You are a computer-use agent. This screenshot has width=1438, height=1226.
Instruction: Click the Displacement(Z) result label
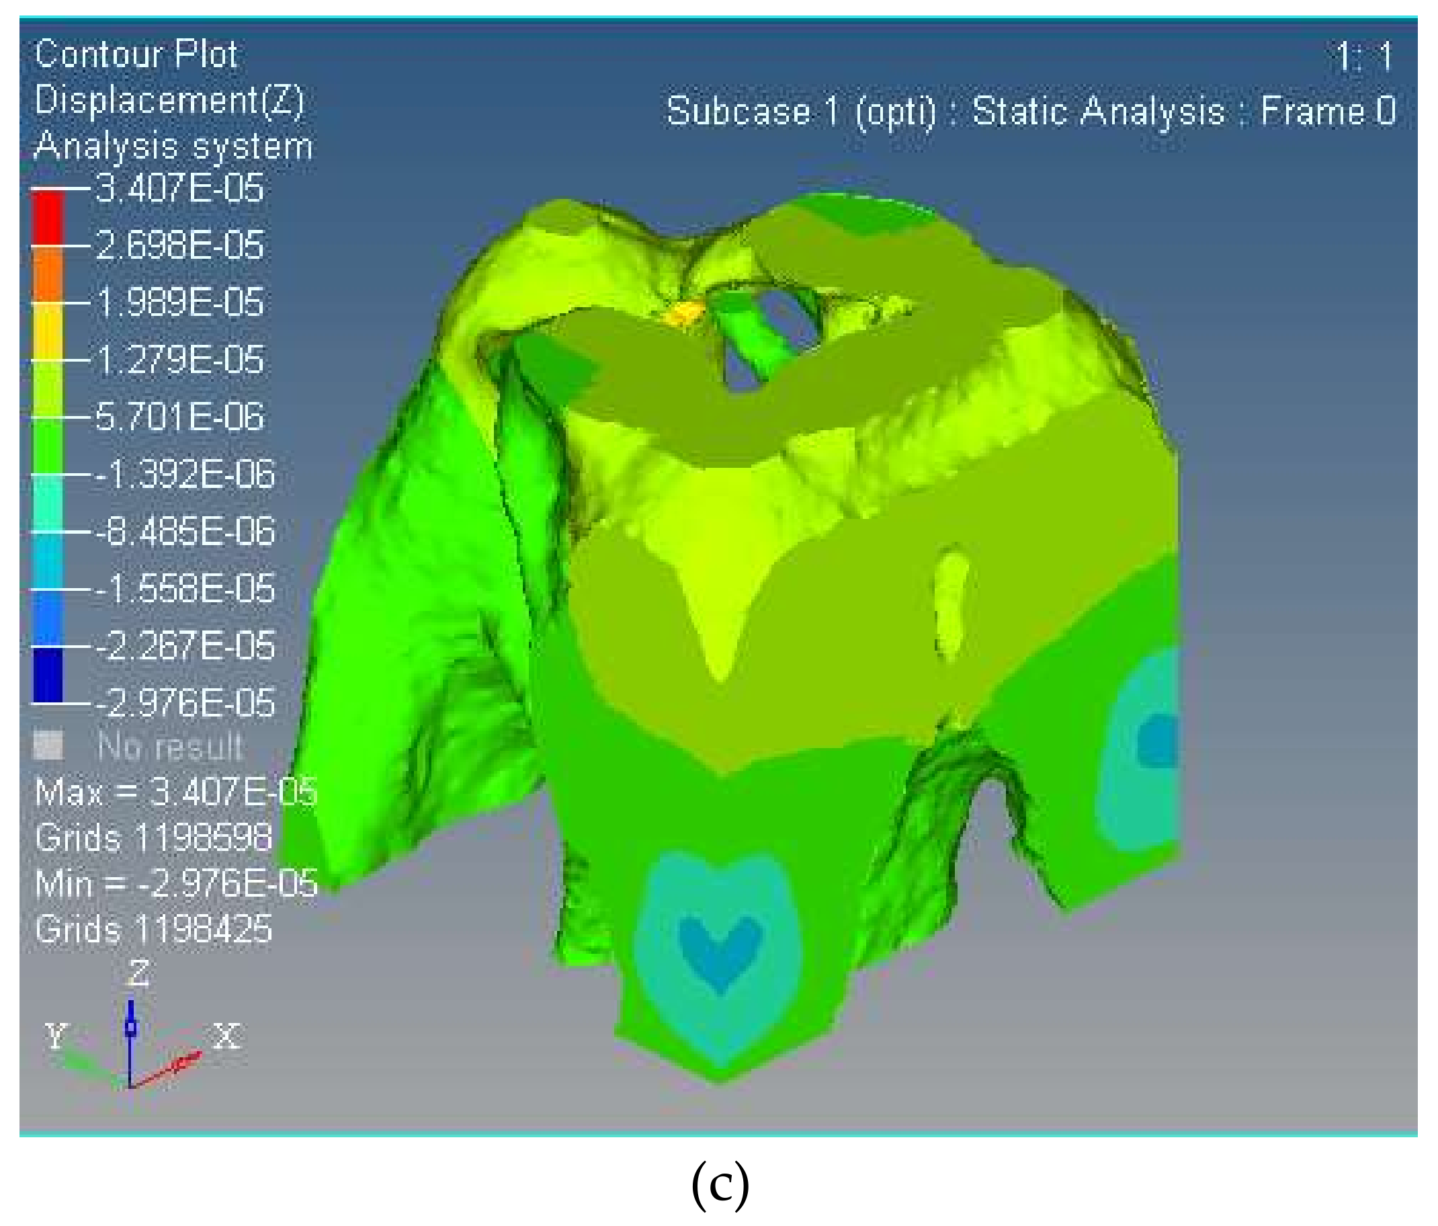(169, 101)
